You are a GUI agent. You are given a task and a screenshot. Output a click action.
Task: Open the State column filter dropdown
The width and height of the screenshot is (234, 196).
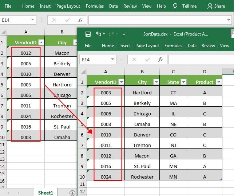[183, 82]
